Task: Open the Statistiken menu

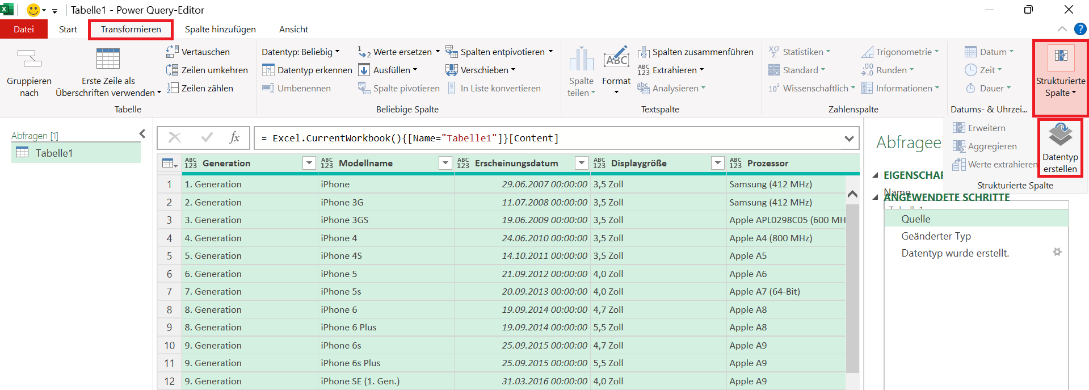Action: point(800,52)
